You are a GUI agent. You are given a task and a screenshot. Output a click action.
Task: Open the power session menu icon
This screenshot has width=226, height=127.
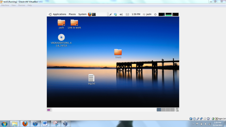click(155, 14)
